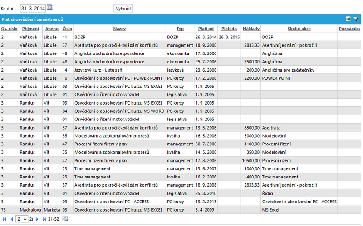Click Osvědčení o absolvování PC - POWER POINT
The width and height of the screenshot is (363, 226).
click(118, 78)
